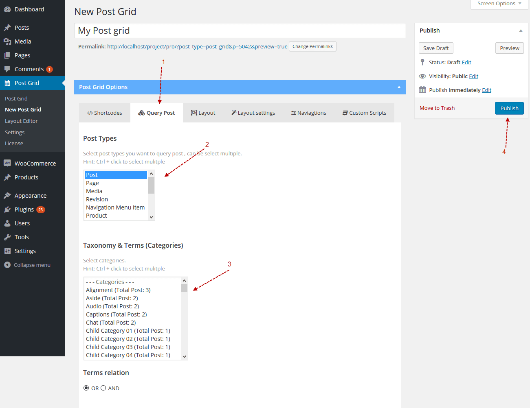Collapse the Publish box toggle arrow
This screenshot has height=408, width=530.
[521, 31]
